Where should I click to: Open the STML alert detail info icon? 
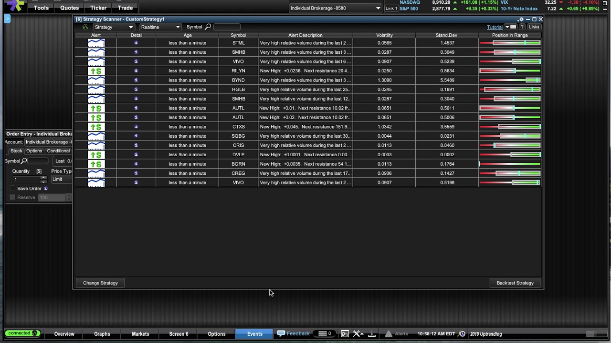(x=136, y=43)
